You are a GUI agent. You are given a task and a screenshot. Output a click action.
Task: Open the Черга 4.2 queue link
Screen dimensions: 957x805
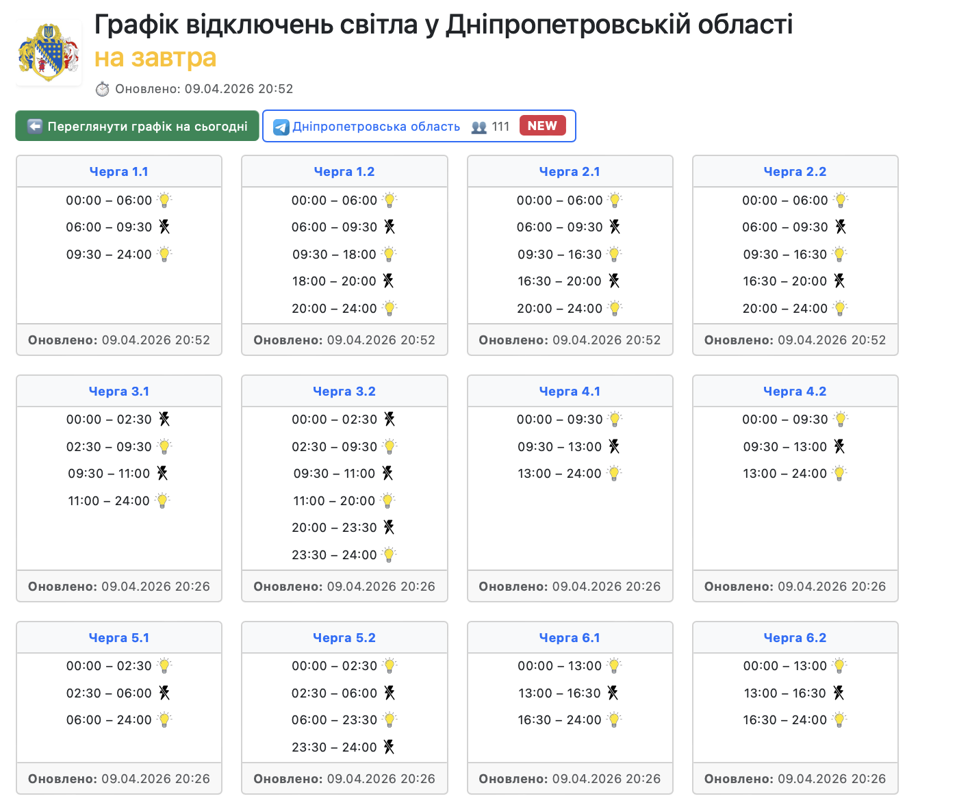795,392
